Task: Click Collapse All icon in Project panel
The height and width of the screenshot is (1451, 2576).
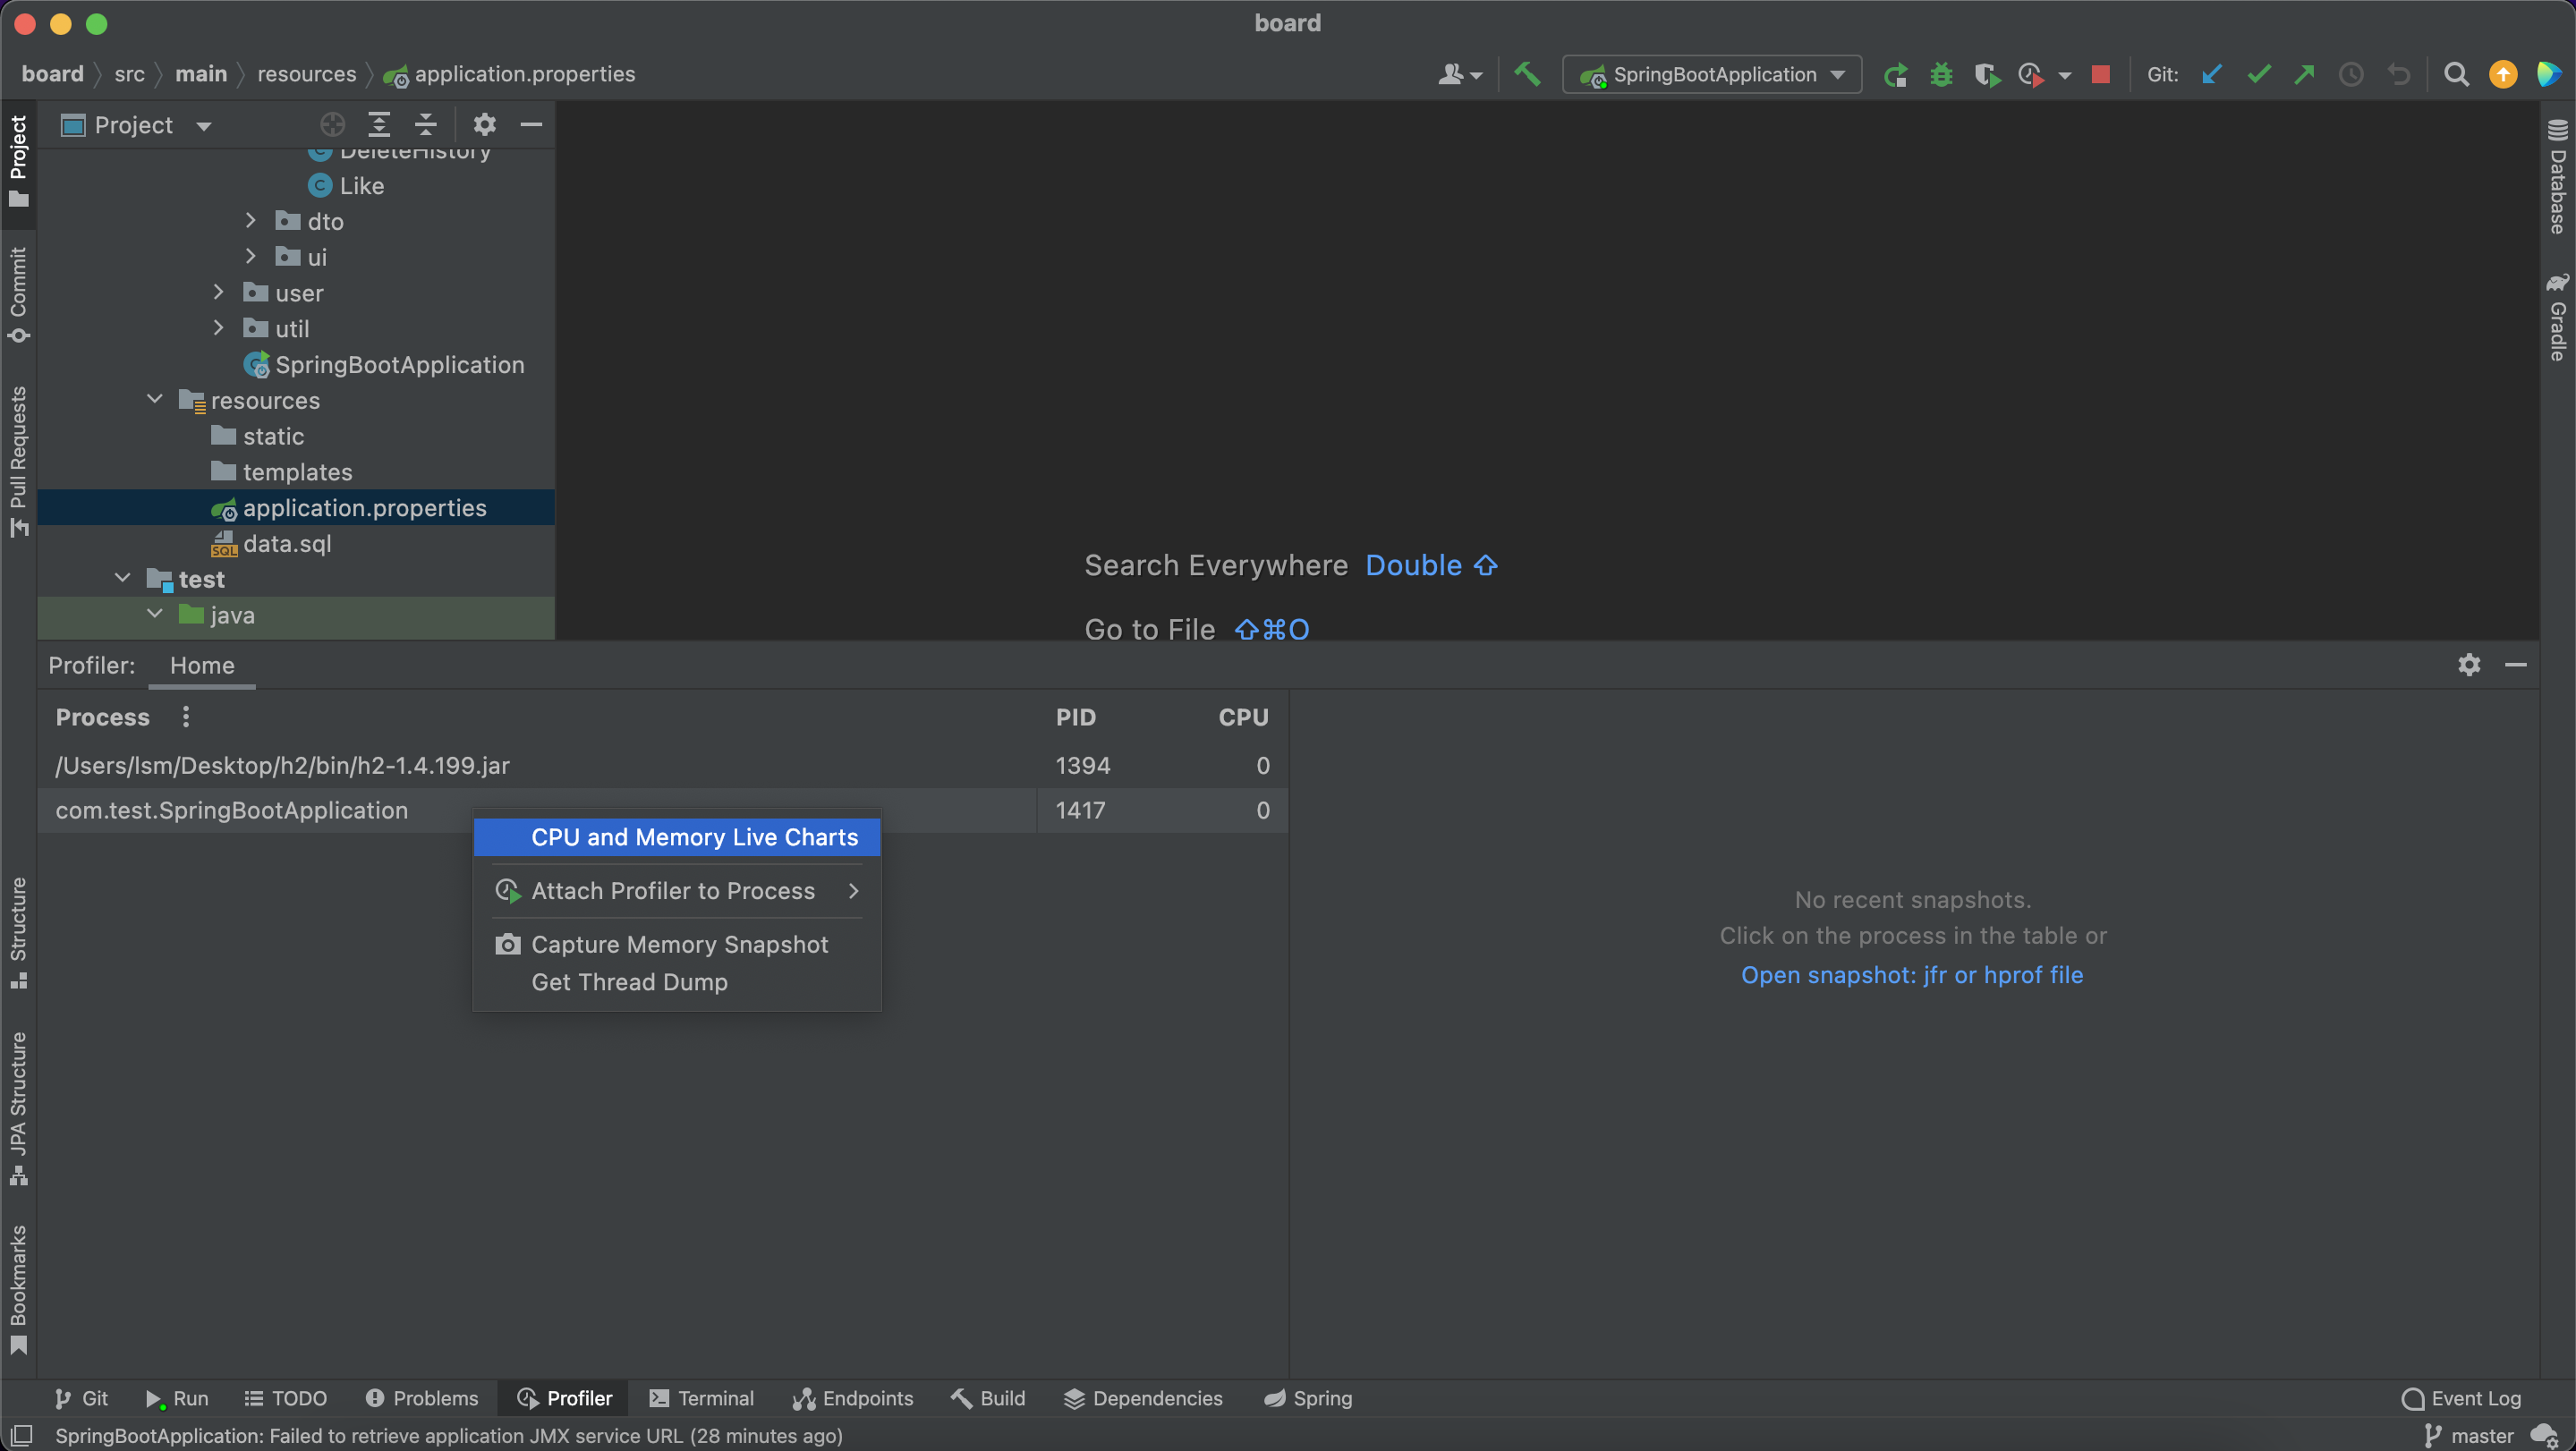Action: (x=426, y=124)
